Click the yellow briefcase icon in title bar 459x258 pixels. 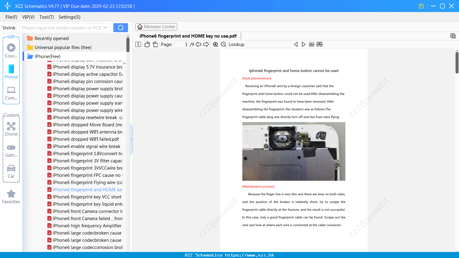pyautogui.click(x=421, y=6)
